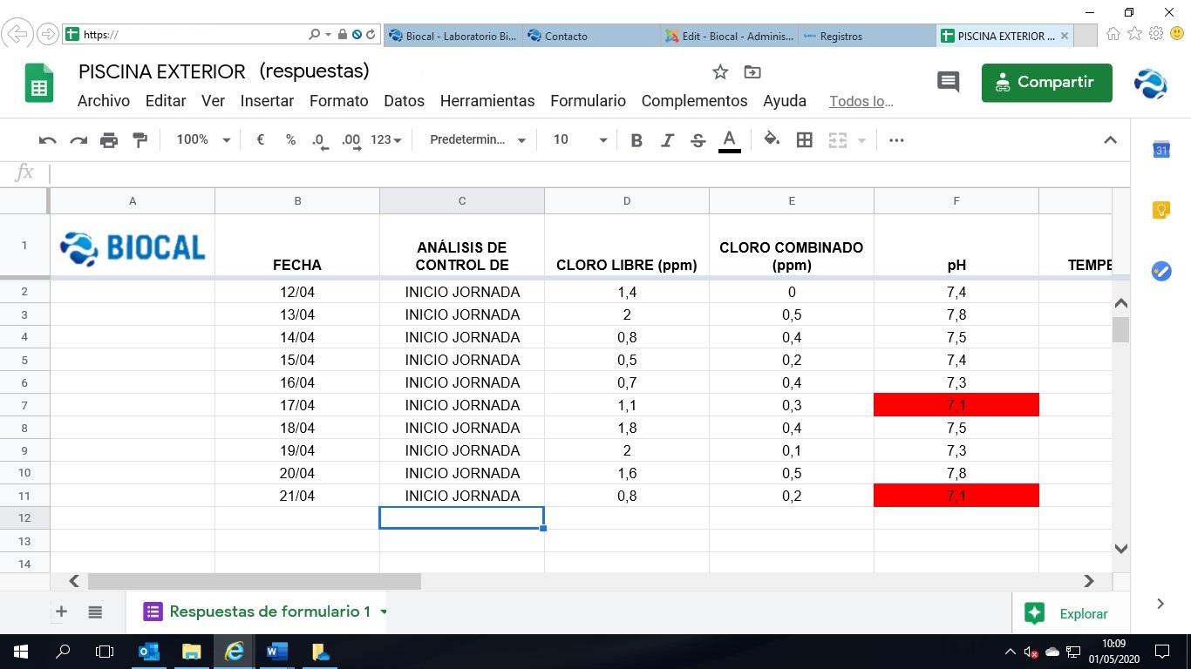This screenshot has height=669, width=1191.
Task: Expand the font family Predetermin... dropdown
Action: tap(478, 140)
